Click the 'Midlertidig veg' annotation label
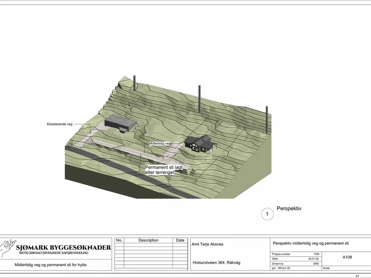Viewport: 371px width, 278px height. [x=160, y=144]
